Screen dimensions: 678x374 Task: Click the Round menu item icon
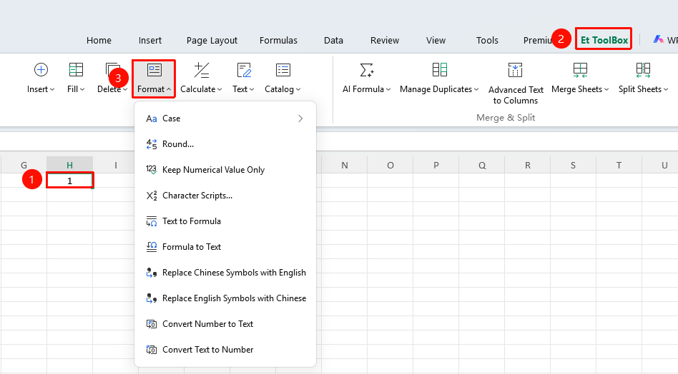[152, 144]
